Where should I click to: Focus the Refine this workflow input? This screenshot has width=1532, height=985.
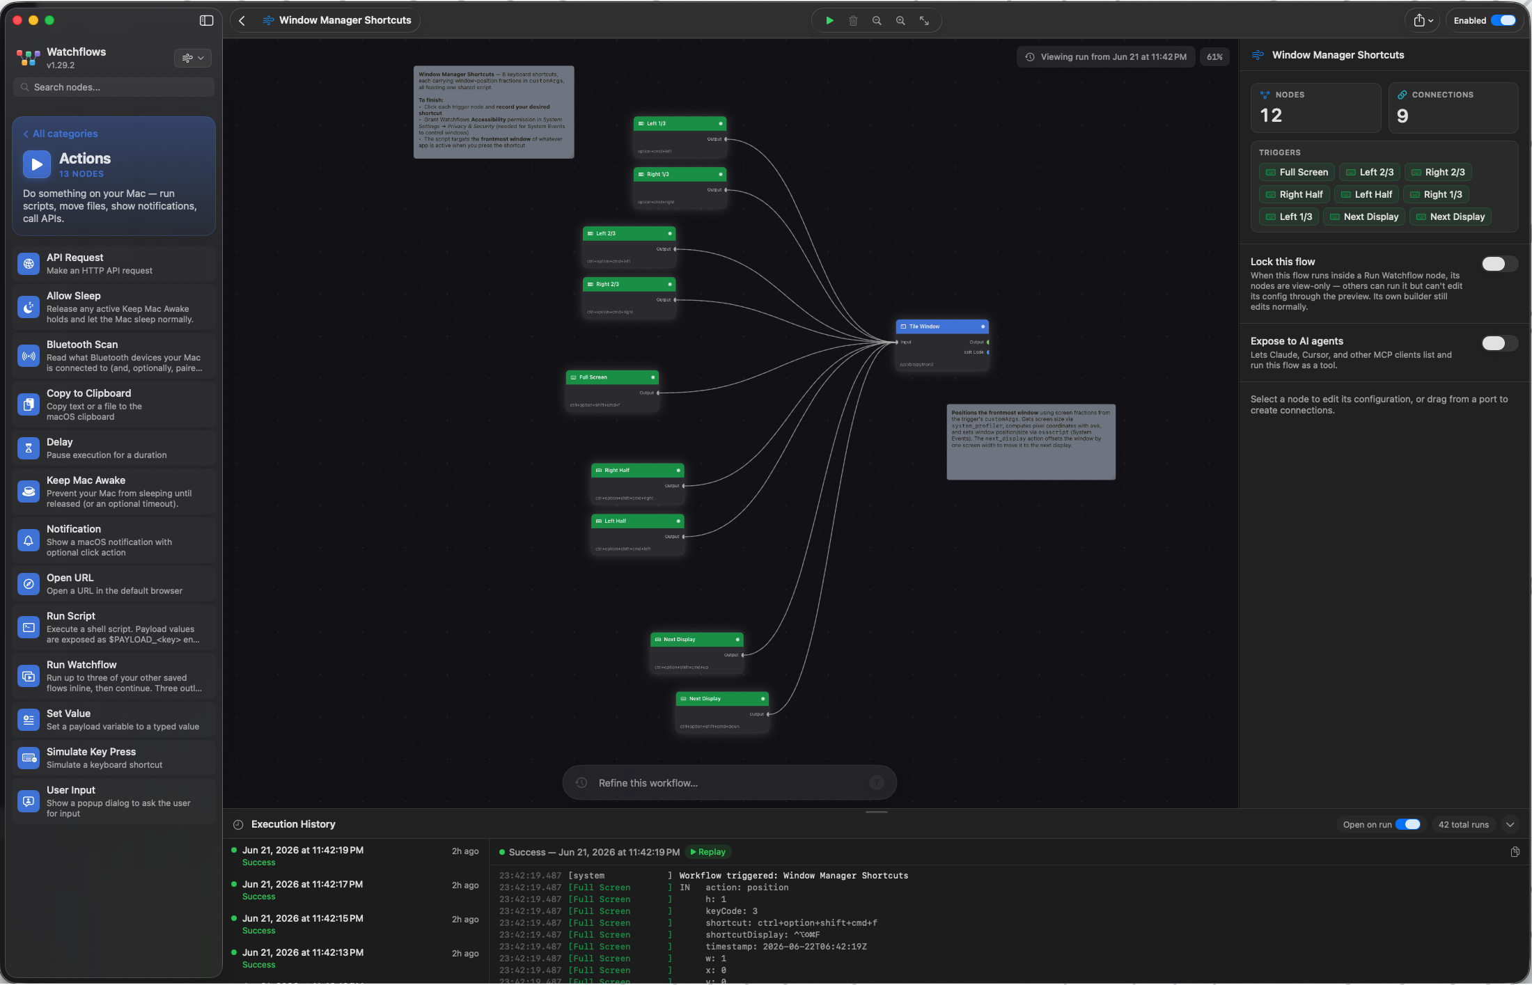click(x=729, y=783)
